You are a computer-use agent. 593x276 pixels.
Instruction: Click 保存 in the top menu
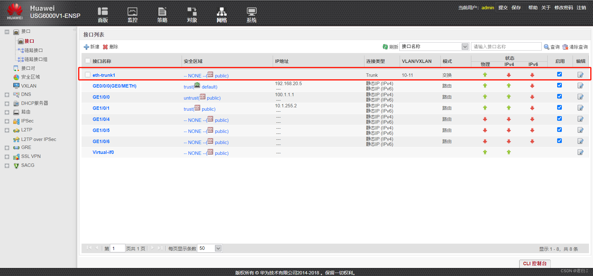(x=516, y=8)
